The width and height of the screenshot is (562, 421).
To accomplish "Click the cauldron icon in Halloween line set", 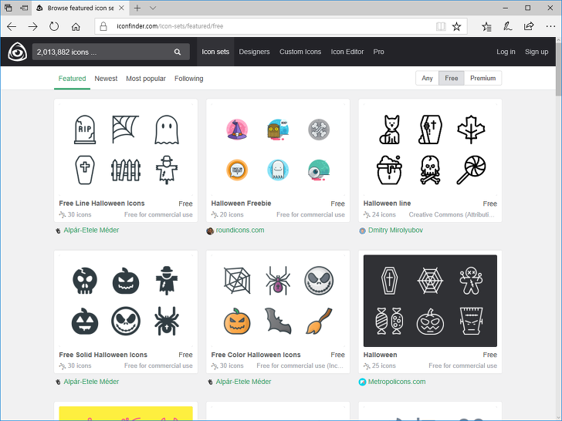I will coord(390,170).
